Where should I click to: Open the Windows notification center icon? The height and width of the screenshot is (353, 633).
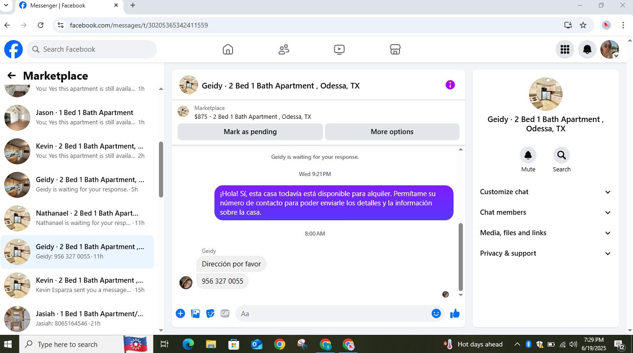point(620,345)
